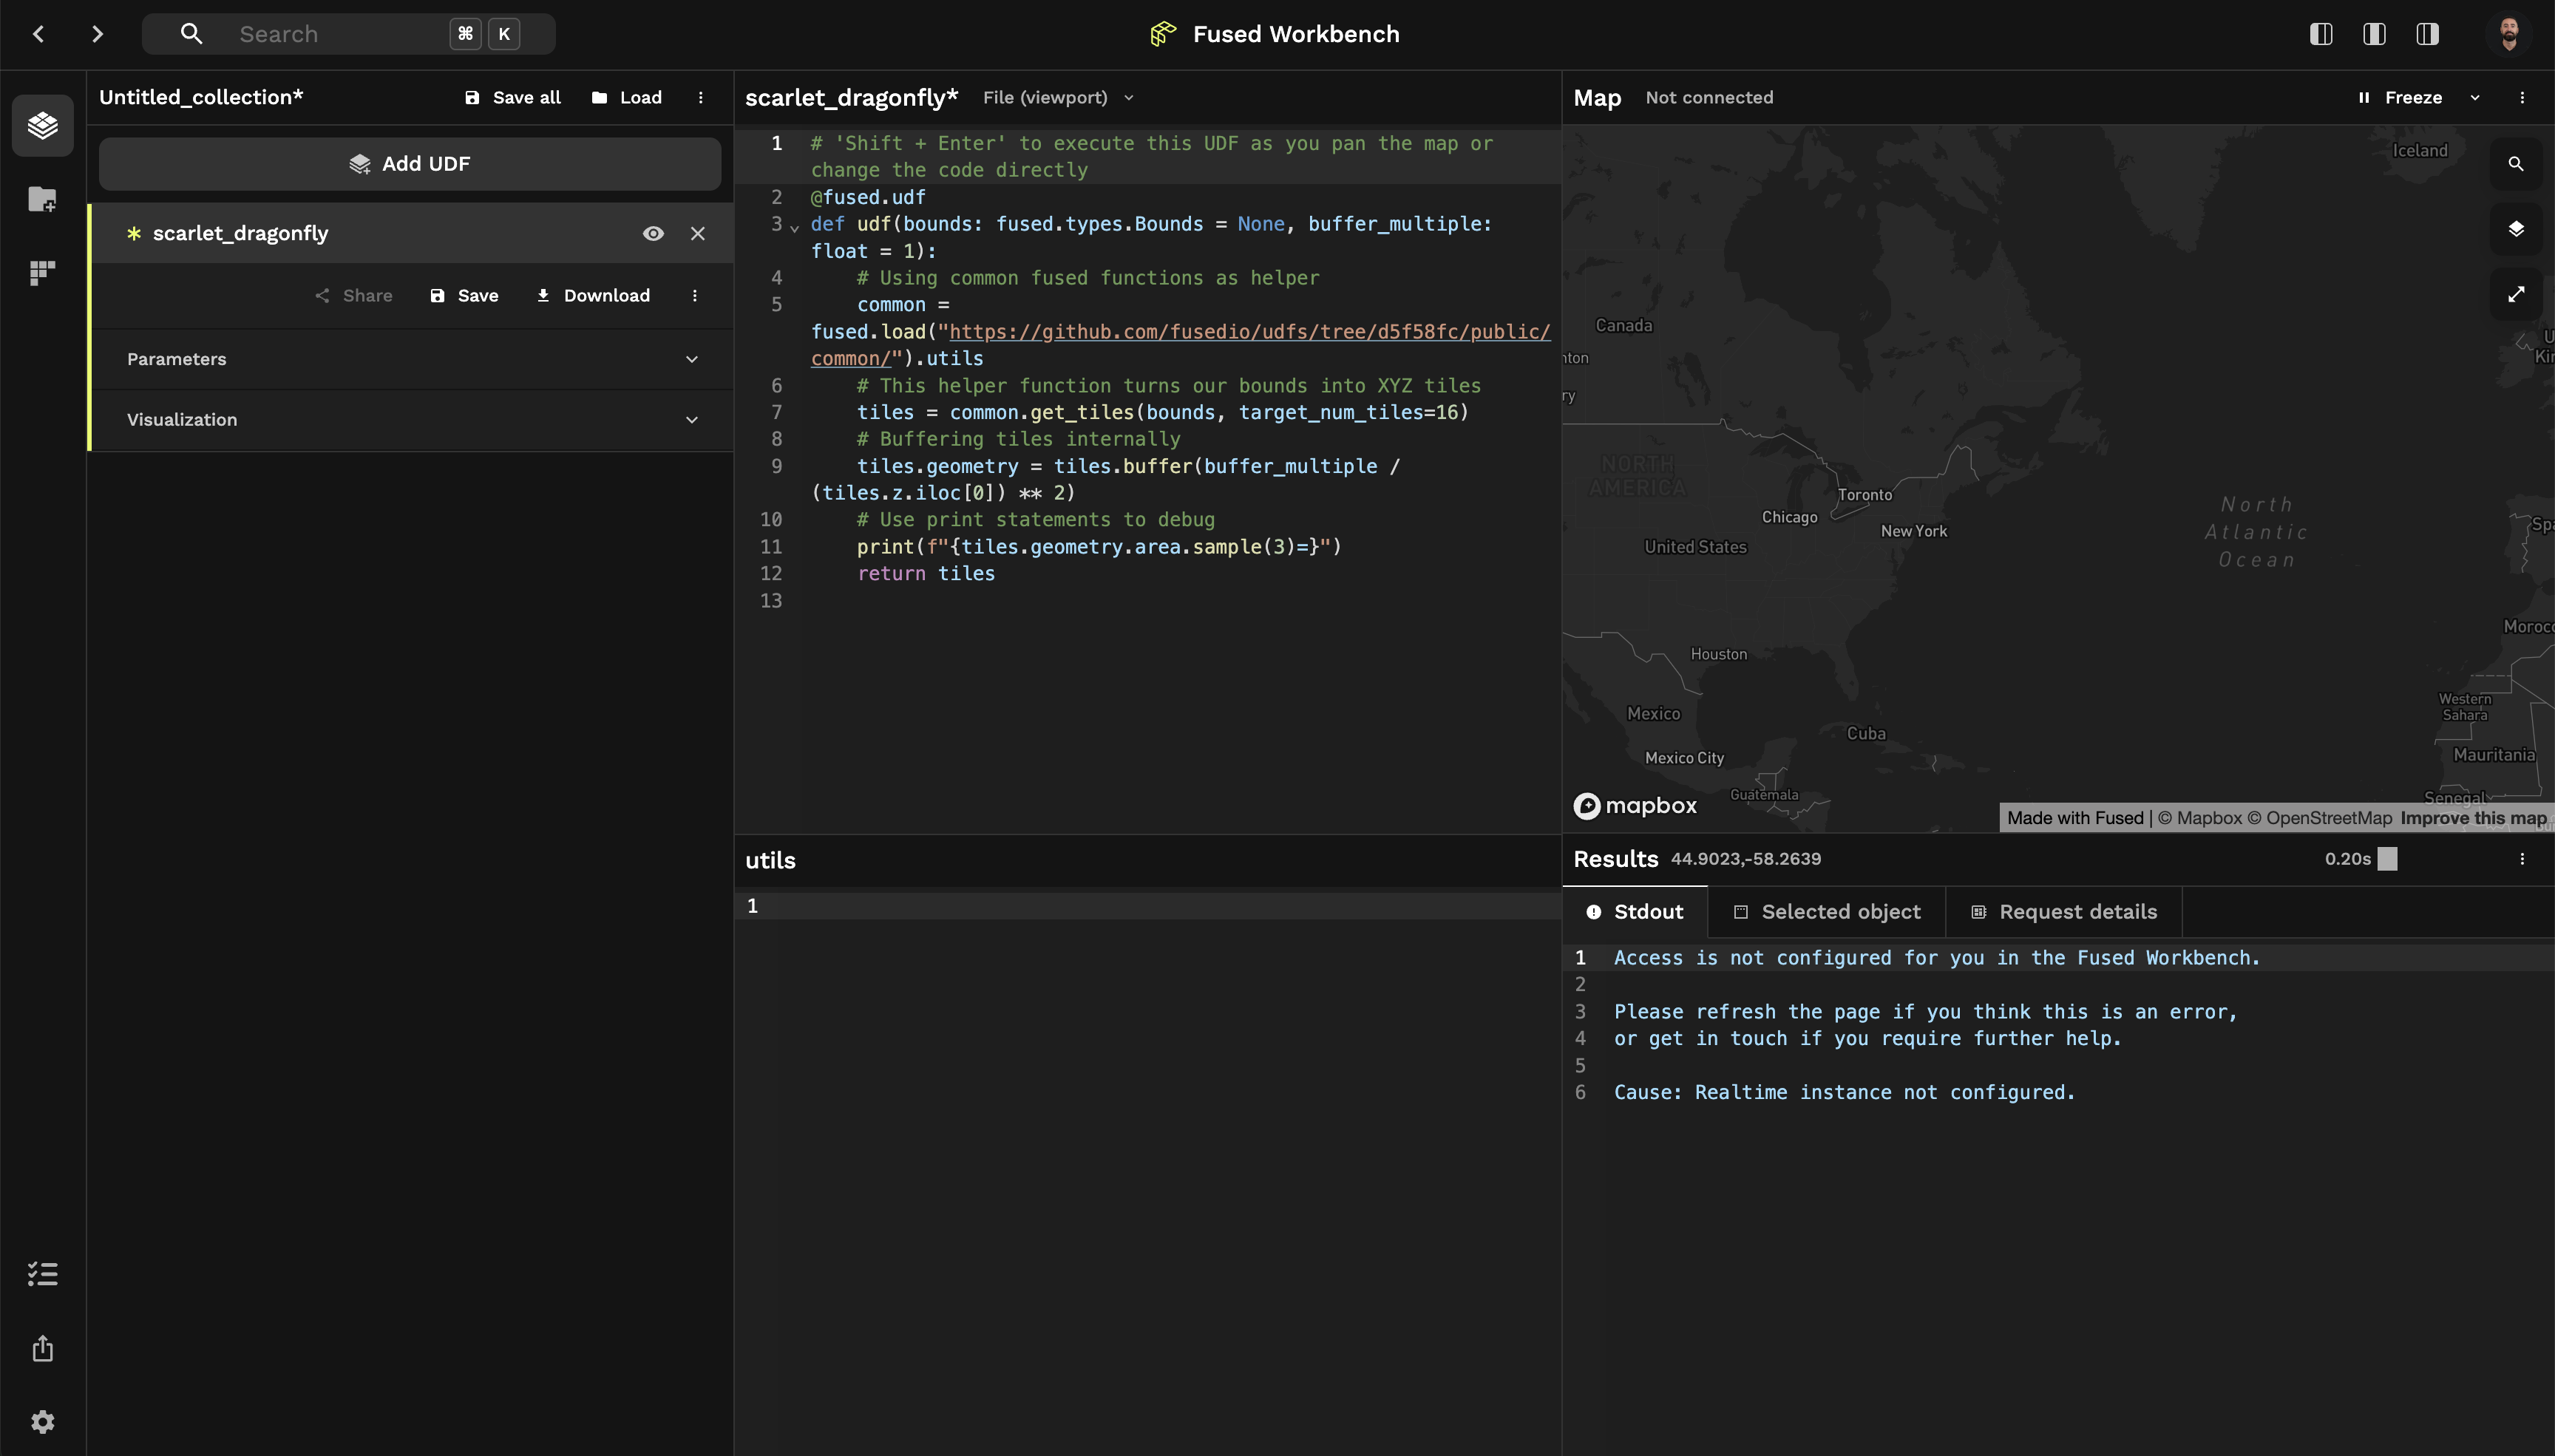Open the add-folder file explorer icon
2555x1456 pixels.
(x=43, y=199)
